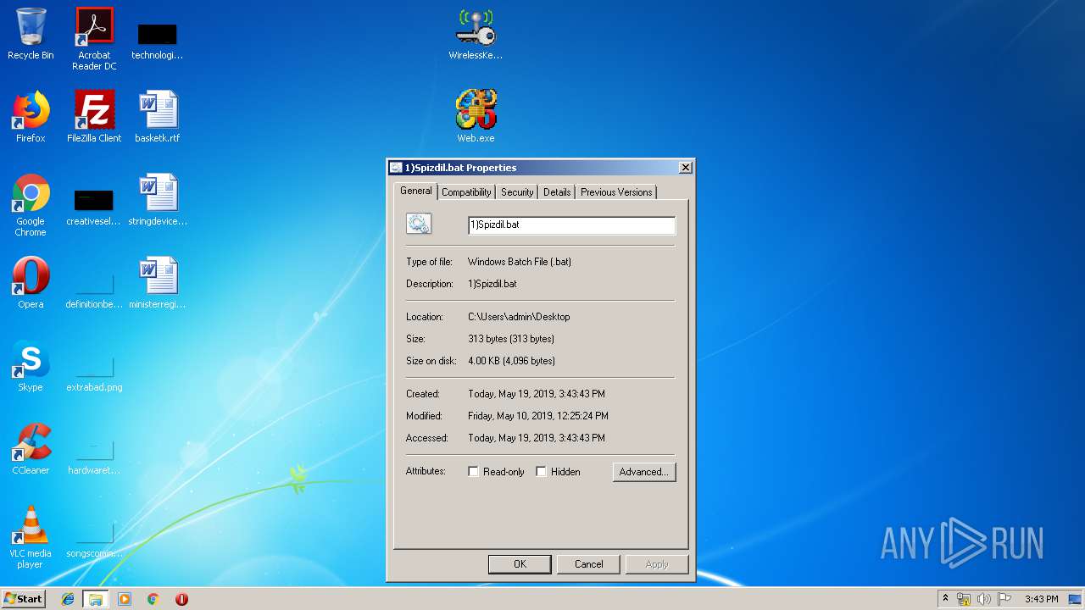Click the Advanced... attributes button

[644, 472]
